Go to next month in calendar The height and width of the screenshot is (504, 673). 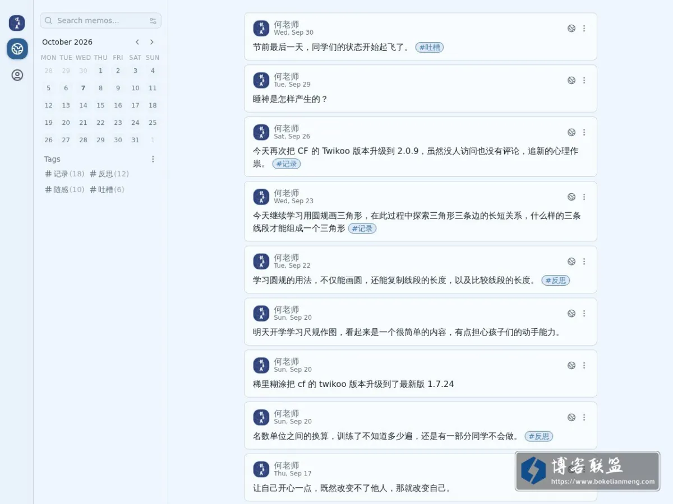[x=151, y=42]
